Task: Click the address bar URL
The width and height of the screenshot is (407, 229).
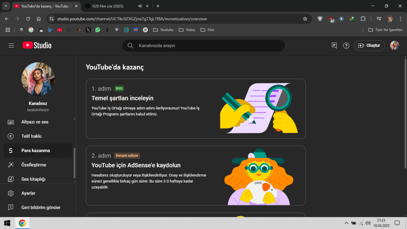Action: click(132, 19)
